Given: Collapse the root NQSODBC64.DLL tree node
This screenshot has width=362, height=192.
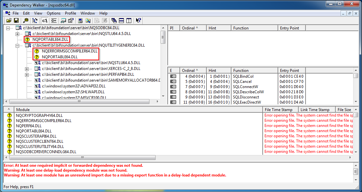Looking at the screenshot, I should click(8, 28).
